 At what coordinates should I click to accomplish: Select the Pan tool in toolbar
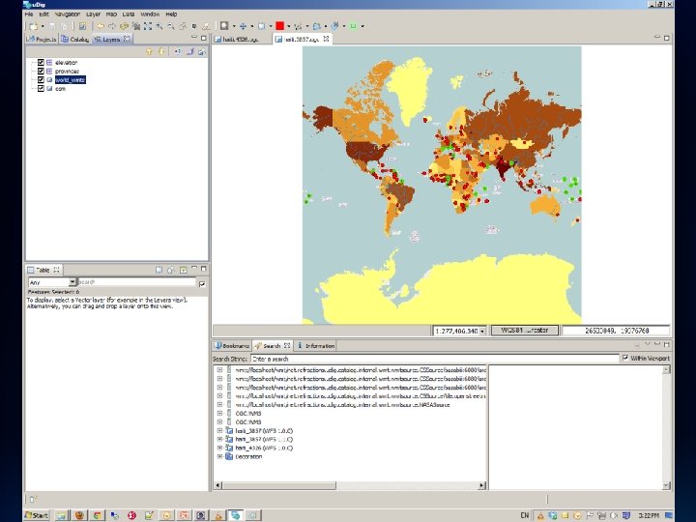pos(241,26)
